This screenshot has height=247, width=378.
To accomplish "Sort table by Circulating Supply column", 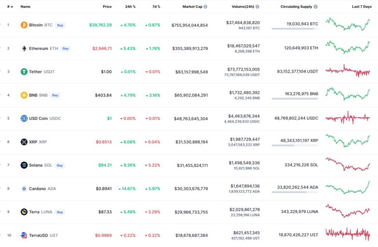I will coord(296,7).
